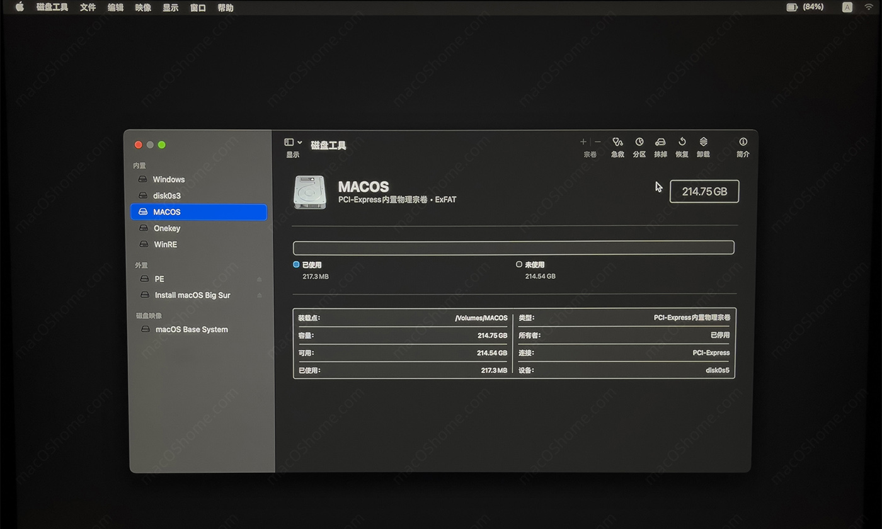The height and width of the screenshot is (529, 882).
Task: Remove a volume with the minus icon
Action: click(598, 142)
